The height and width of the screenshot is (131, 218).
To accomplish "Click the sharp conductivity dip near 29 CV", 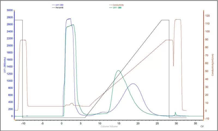I will coord(174,66).
